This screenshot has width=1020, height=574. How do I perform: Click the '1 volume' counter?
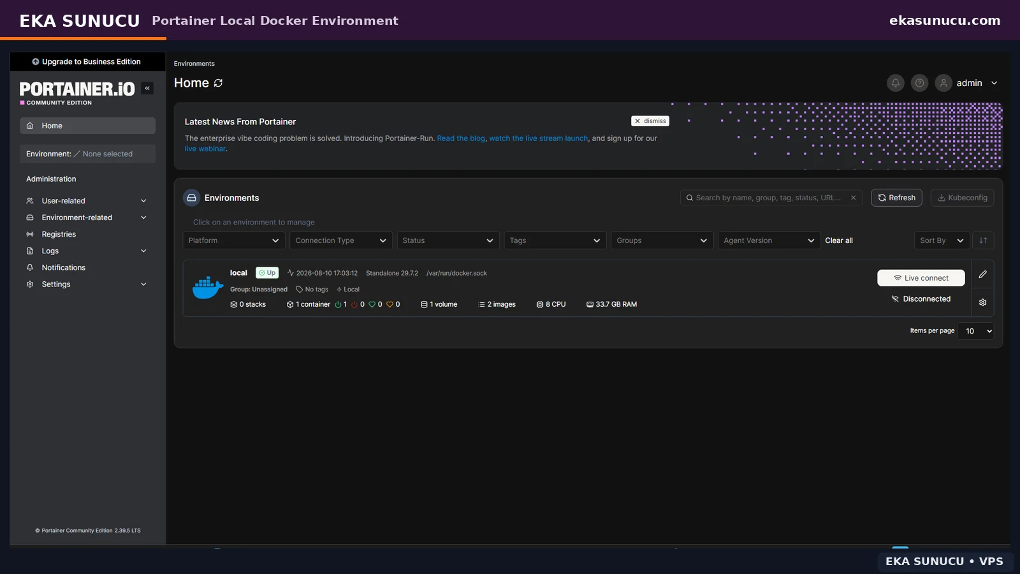(x=439, y=305)
